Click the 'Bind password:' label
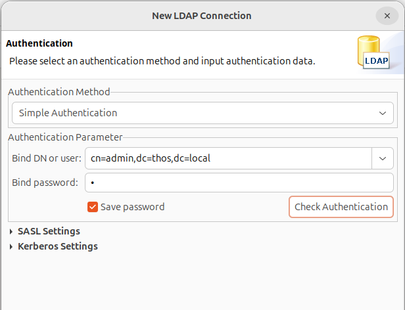405x310 pixels. coord(45,183)
